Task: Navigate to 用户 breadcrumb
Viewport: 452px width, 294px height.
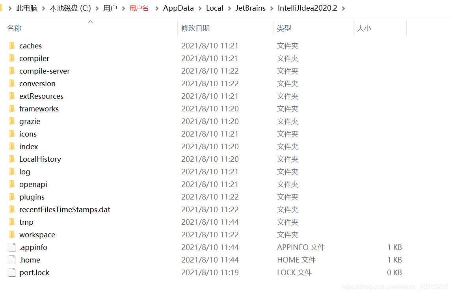Action: point(110,8)
